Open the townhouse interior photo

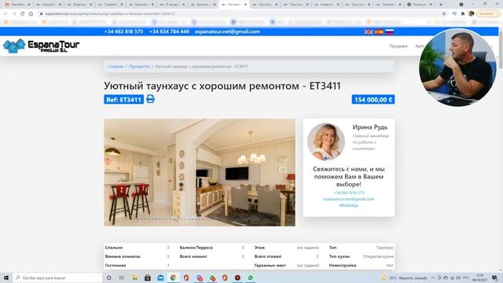[200, 173]
